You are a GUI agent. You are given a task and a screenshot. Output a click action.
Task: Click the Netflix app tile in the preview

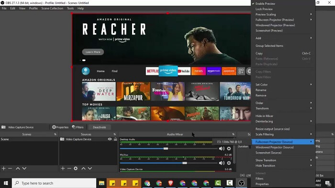coord(152,71)
